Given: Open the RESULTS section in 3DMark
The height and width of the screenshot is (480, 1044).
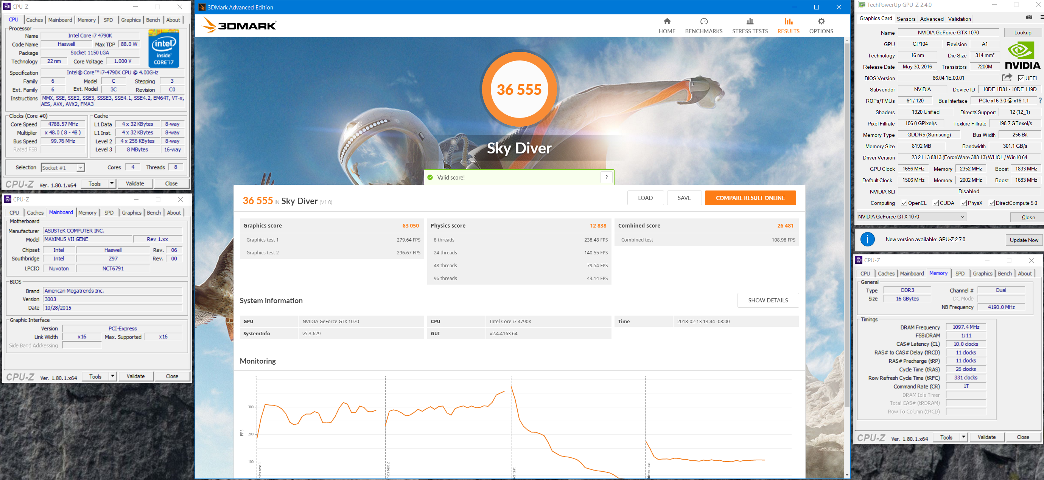Looking at the screenshot, I should (788, 26).
